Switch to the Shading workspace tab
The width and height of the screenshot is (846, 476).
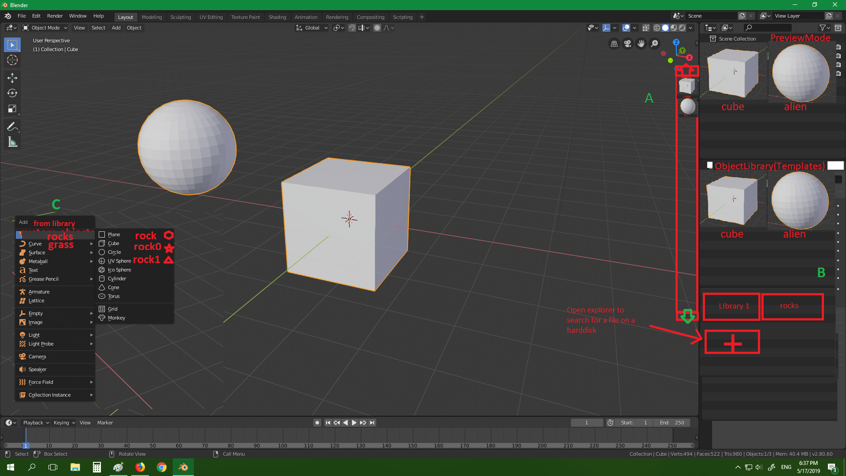277,17
